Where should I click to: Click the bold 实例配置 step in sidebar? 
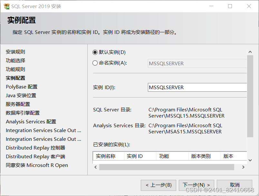tap(15, 78)
